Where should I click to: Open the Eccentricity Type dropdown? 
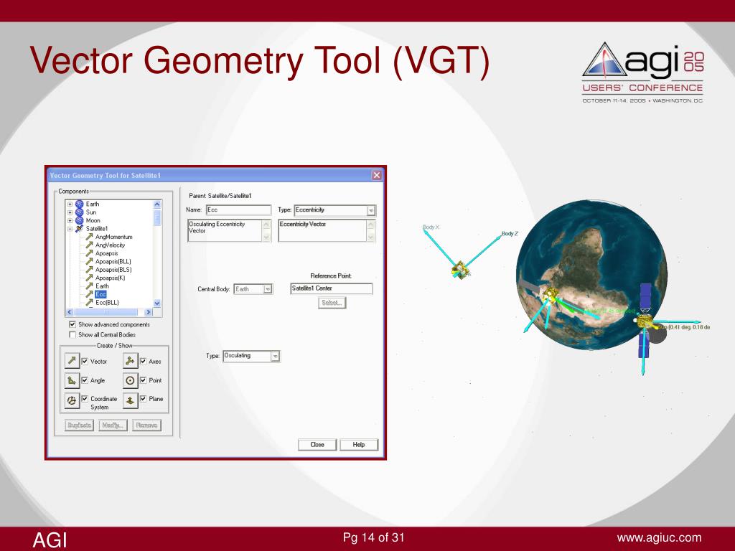coord(371,211)
